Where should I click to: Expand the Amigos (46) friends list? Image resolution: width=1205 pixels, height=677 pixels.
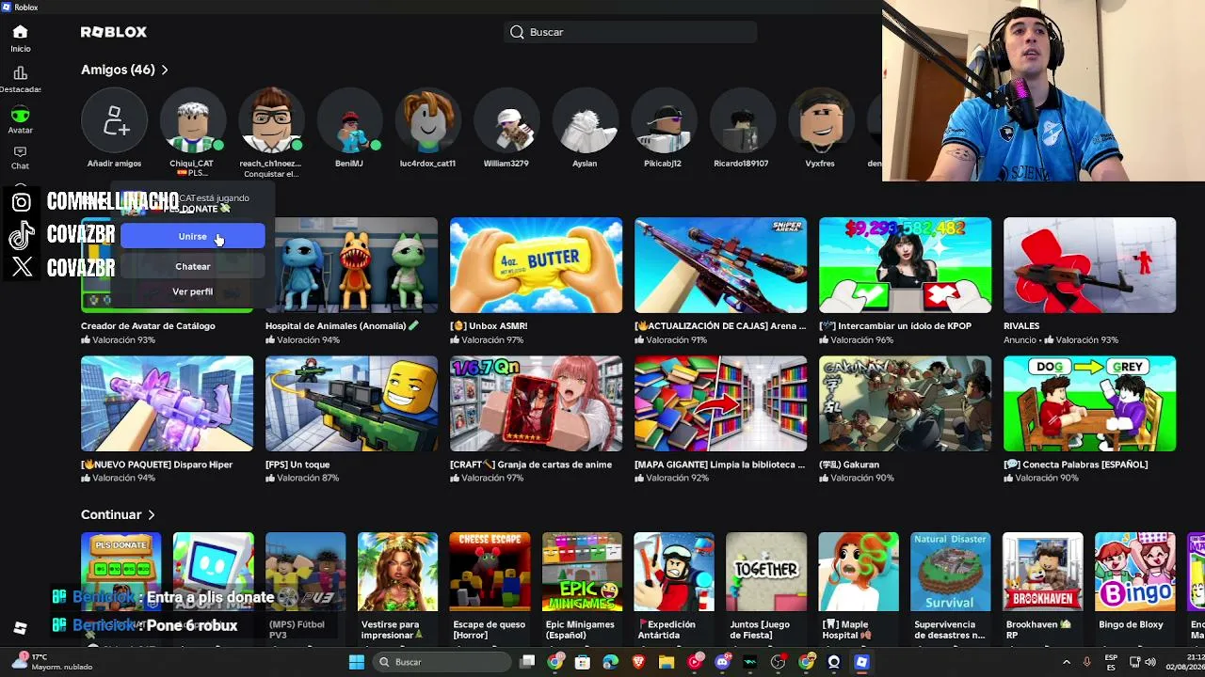(x=165, y=70)
